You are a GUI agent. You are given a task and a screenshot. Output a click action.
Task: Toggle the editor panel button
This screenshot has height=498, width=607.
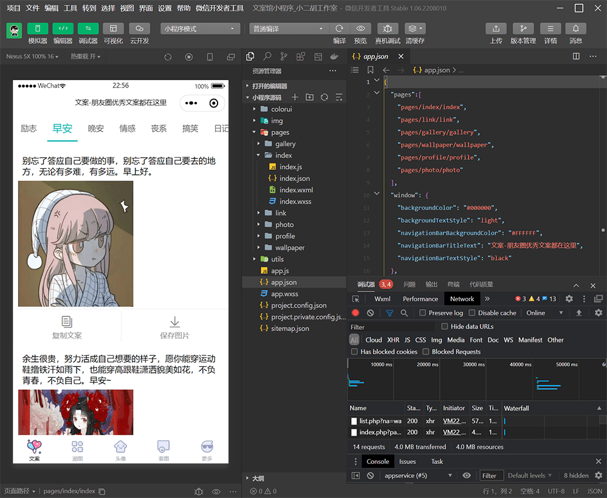point(63,29)
